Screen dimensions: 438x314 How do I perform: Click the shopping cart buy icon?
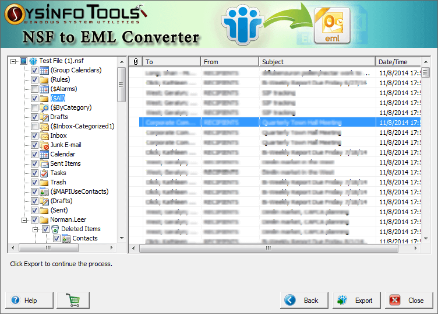(73, 300)
